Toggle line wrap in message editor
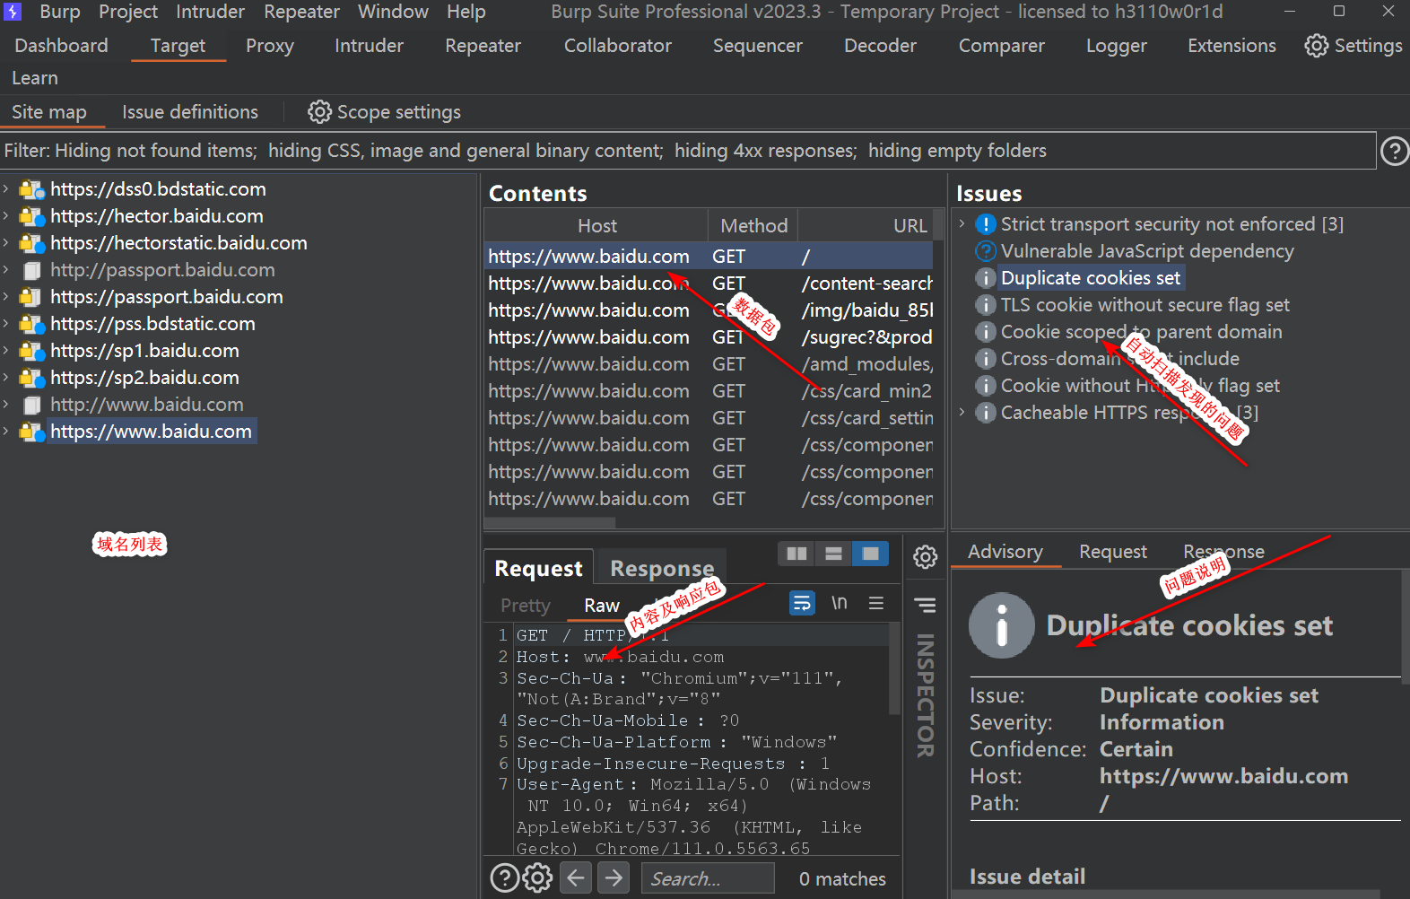Viewport: 1410px width, 899px height. [x=802, y=604]
